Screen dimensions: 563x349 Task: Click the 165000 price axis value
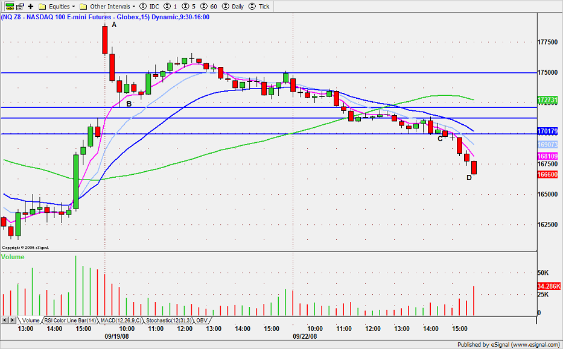(x=547, y=194)
